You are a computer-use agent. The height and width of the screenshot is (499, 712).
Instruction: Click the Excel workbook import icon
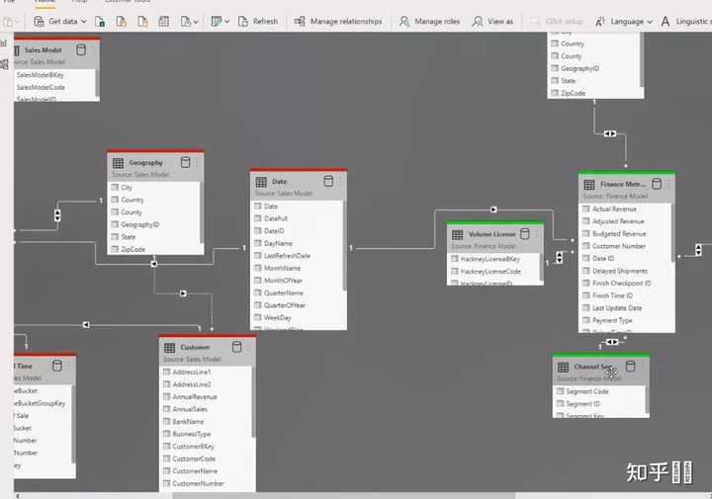(x=100, y=22)
